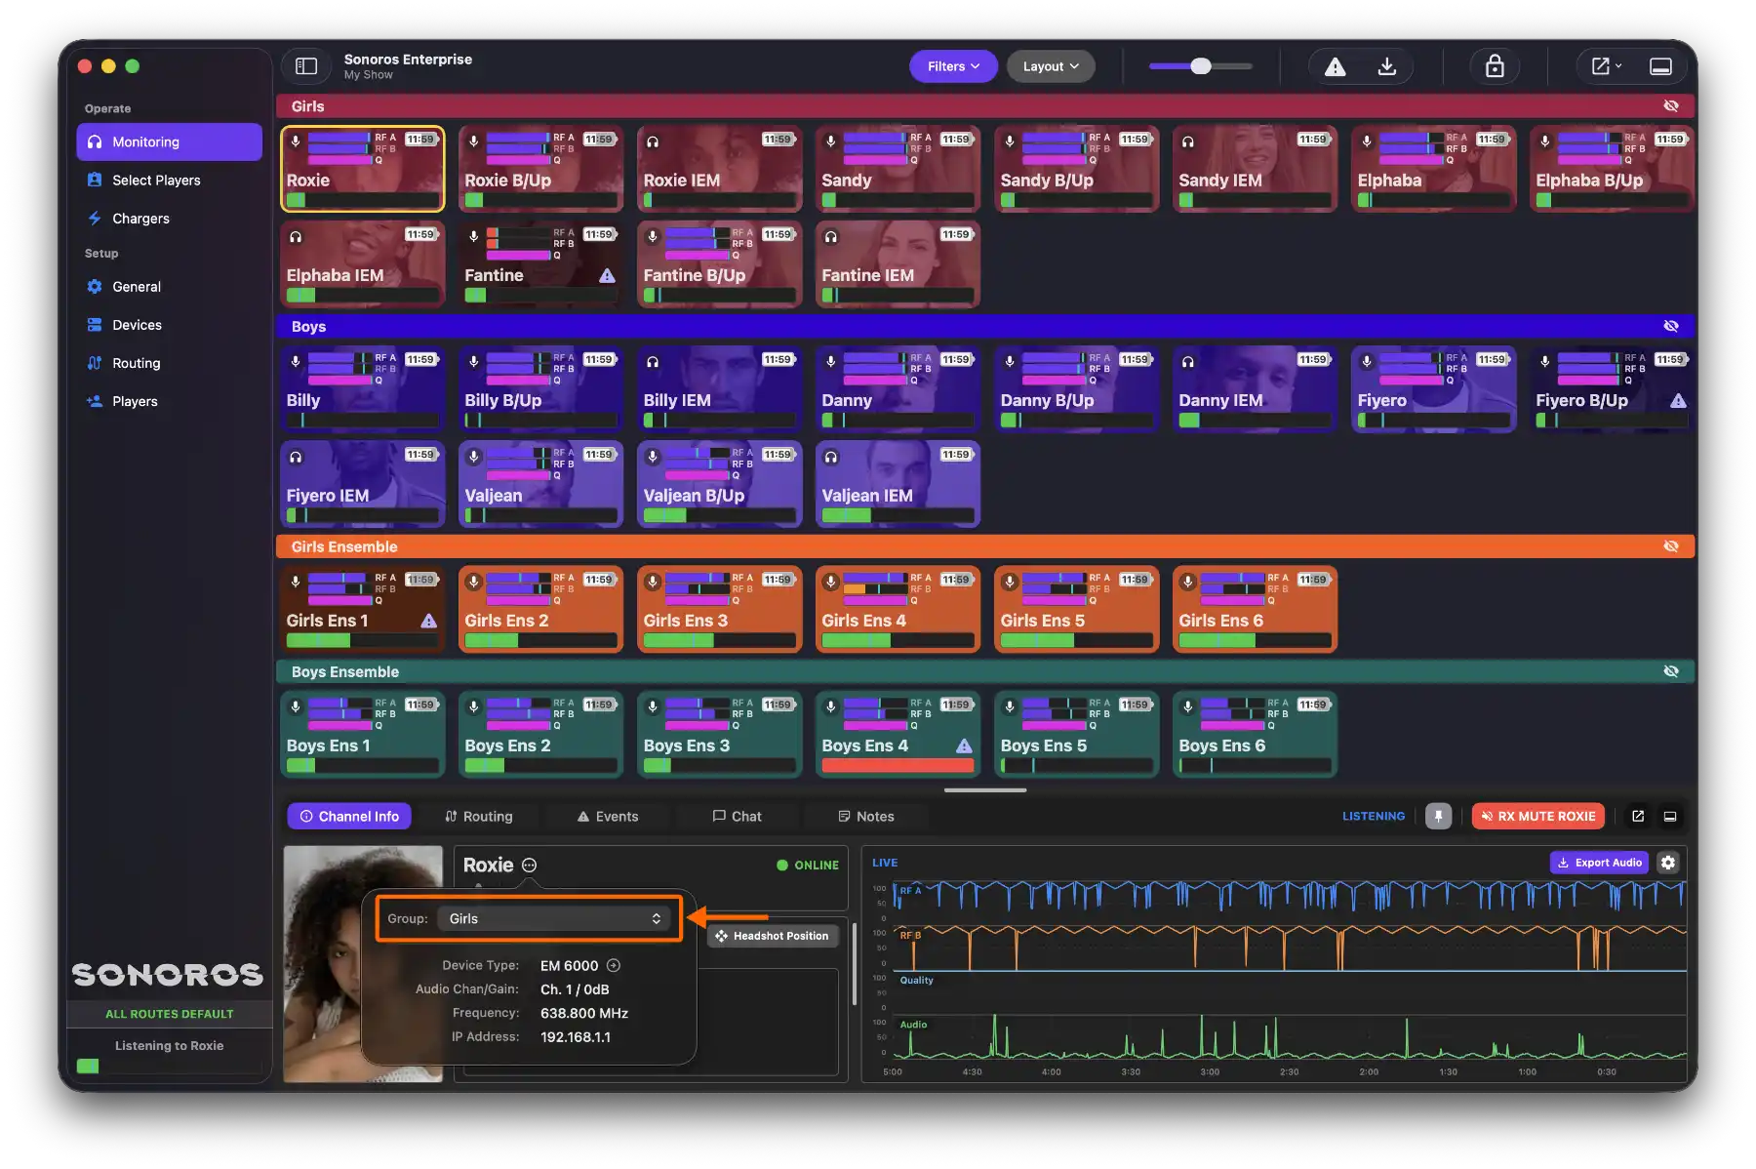
Task: Click the warning icon on Fyiero B/Up
Action: (1678, 400)
